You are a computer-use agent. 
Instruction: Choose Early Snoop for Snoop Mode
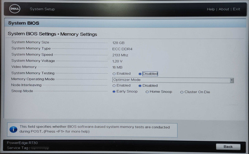(x=114, y=92)
